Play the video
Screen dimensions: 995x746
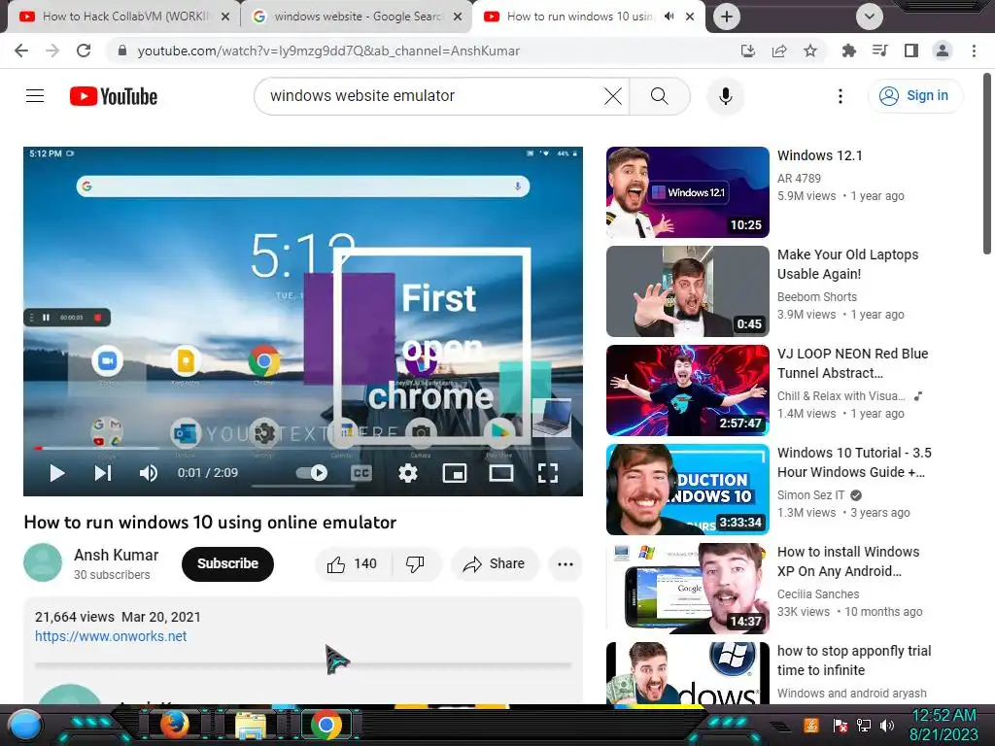(x=57, y=473)
